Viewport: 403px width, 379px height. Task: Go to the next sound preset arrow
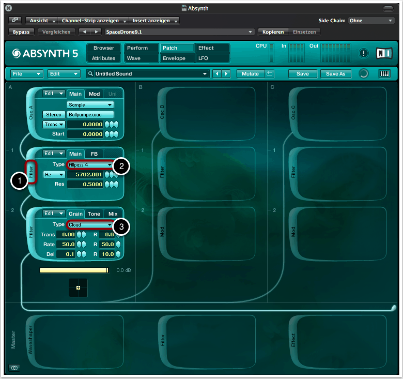click(x=226, y=74)
